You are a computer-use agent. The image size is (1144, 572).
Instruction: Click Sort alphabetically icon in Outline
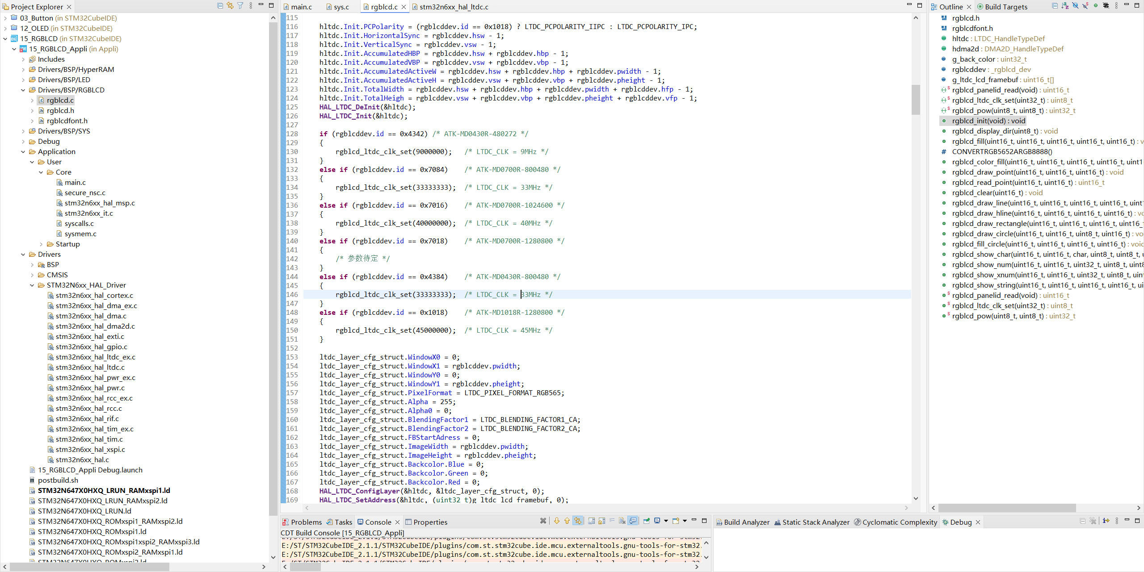pyautogui.click(x=1065, y=6)
